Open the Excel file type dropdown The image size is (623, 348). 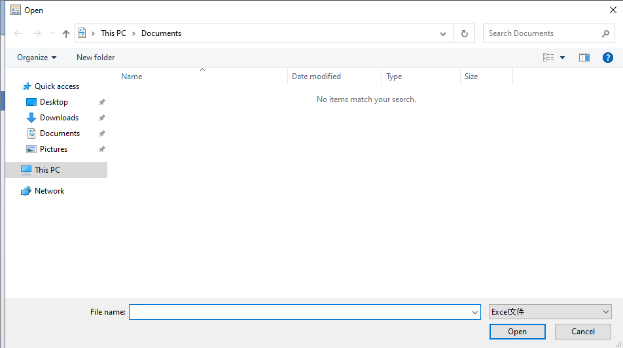click(x=550, y=312)
